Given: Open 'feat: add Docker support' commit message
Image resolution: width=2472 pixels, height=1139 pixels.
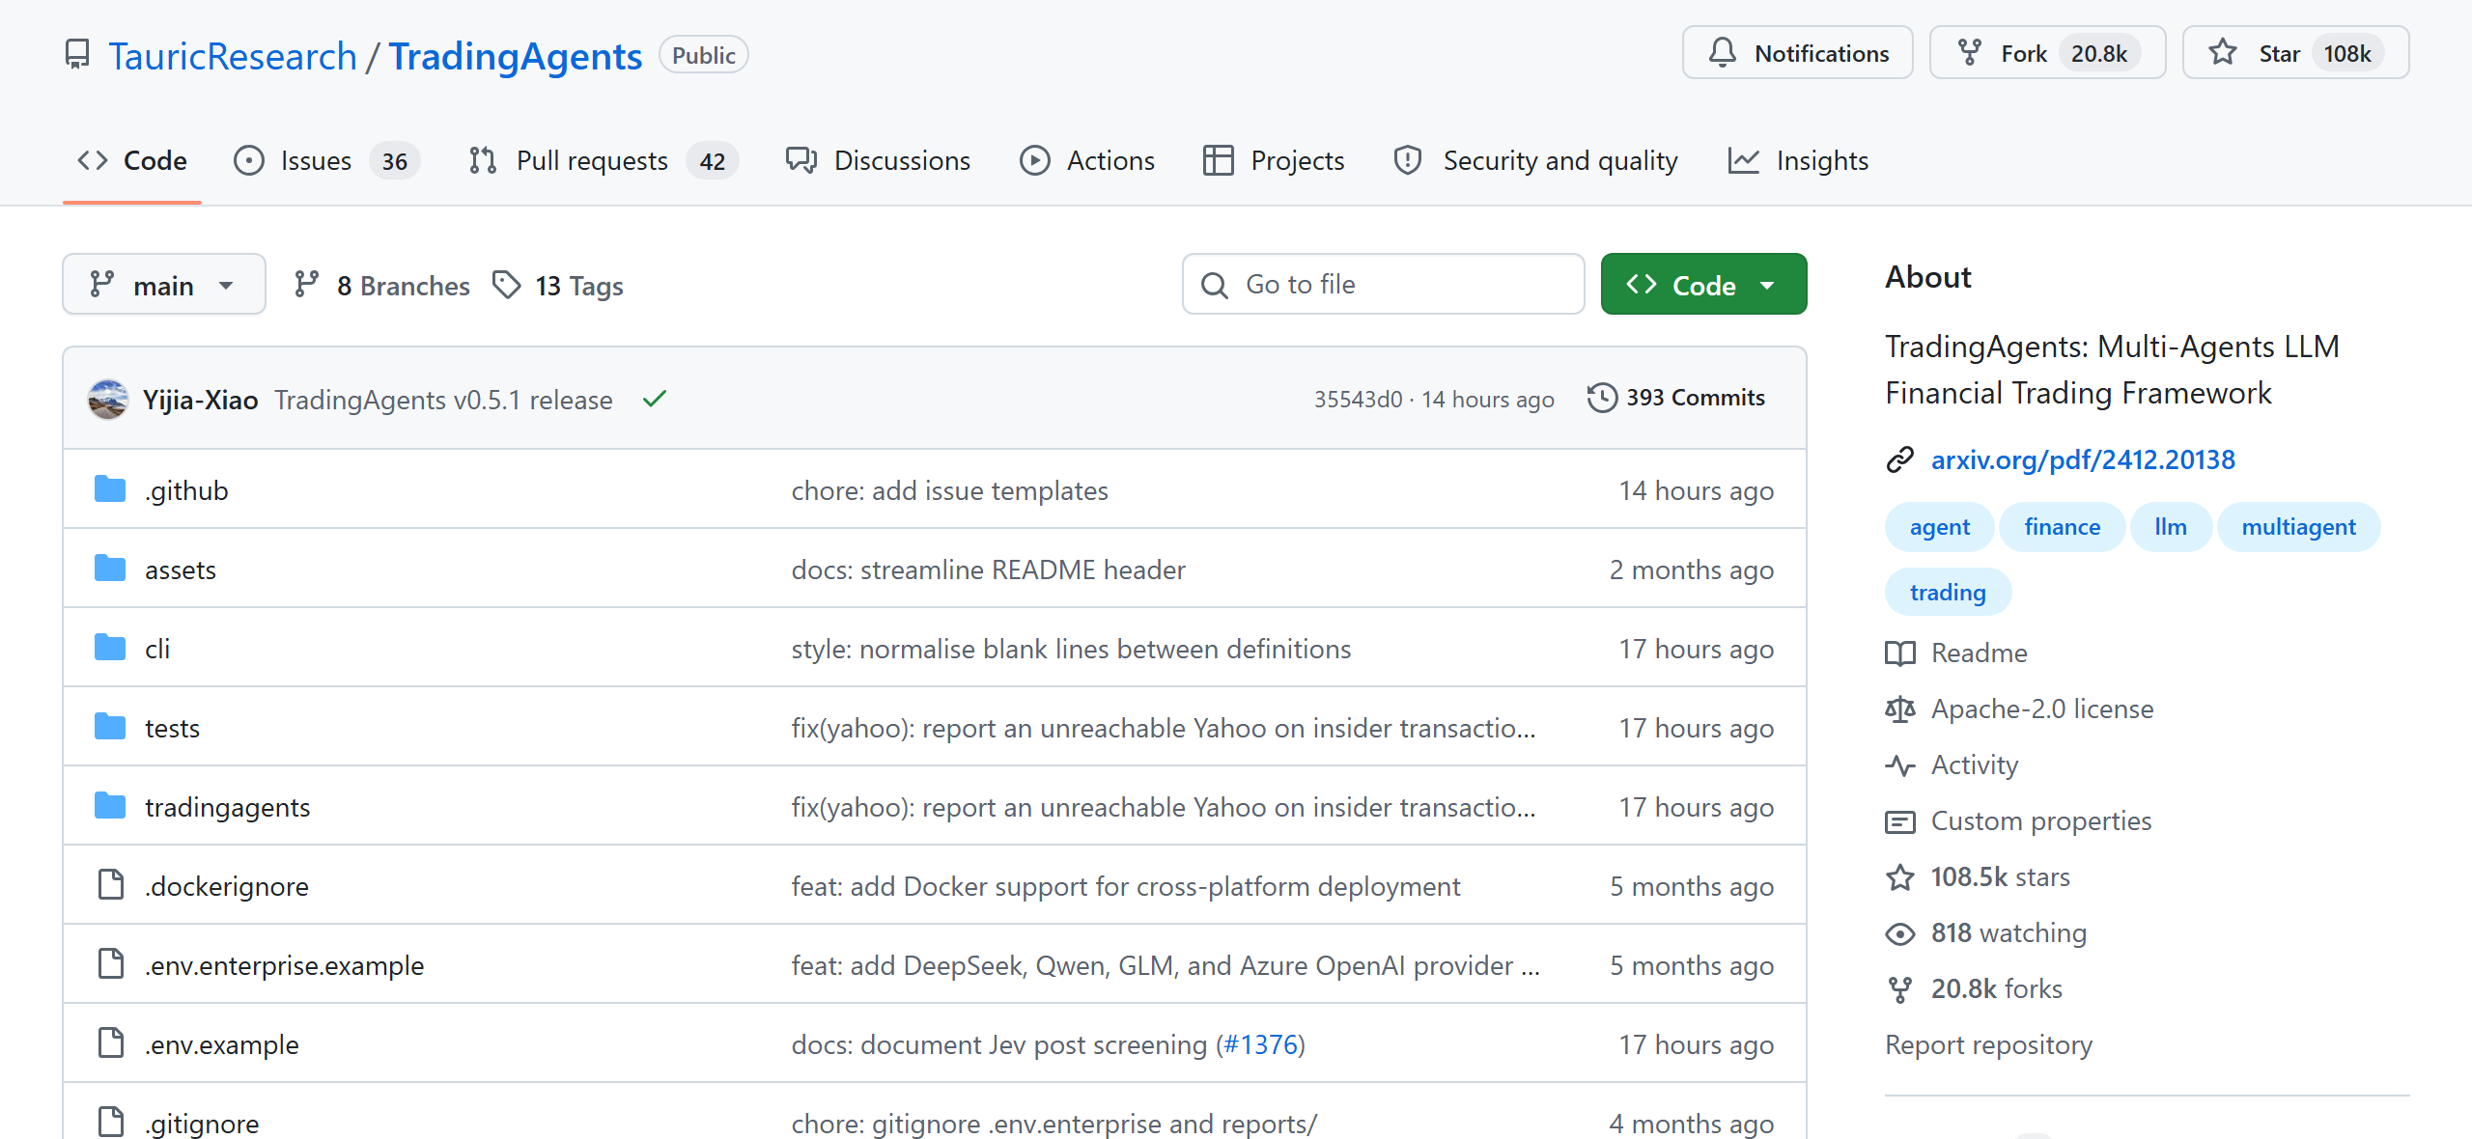Looking at the screenshot, I should coord(1126,886).
